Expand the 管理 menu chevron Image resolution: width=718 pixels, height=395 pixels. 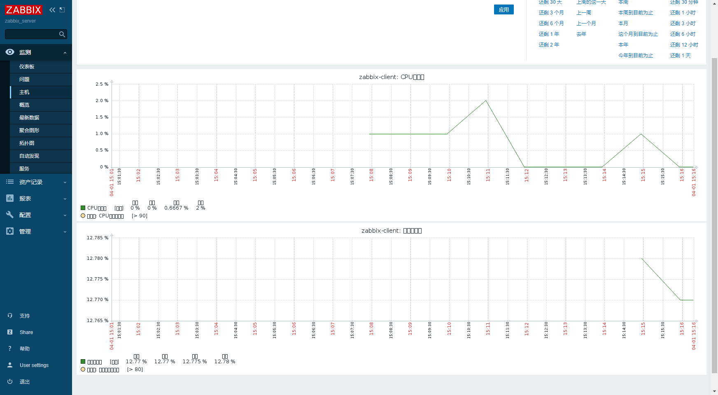[65, 232]
